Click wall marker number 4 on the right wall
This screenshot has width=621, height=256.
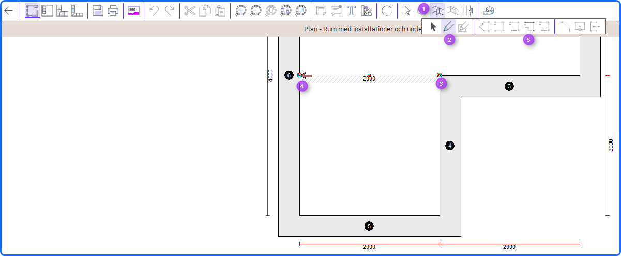tap(450, 146)
